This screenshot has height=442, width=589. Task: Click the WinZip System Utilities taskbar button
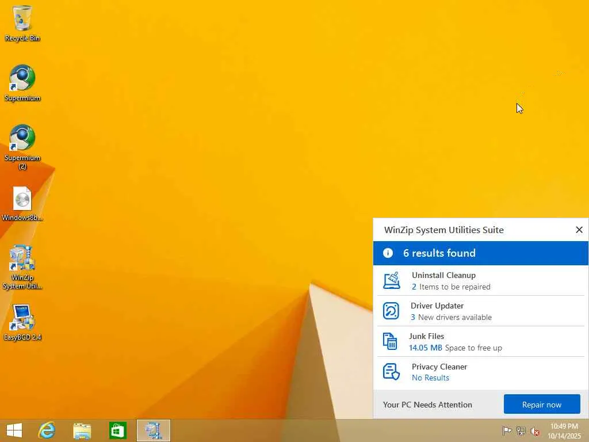click(153, 430)
